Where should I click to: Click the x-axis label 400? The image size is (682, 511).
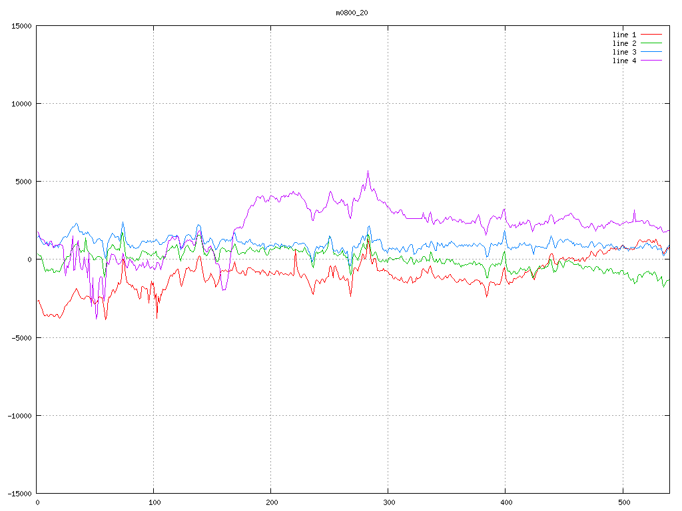tap(506, 503)
